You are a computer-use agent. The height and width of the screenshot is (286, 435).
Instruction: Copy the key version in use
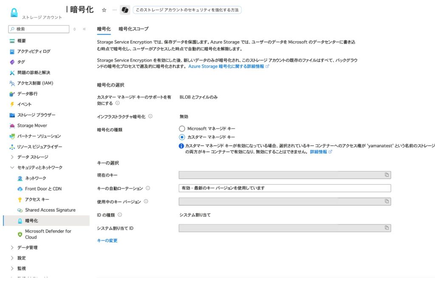point(387,201)
